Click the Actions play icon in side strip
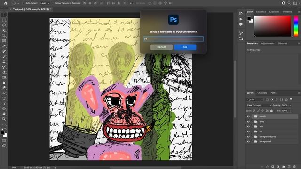 (241, 19)
